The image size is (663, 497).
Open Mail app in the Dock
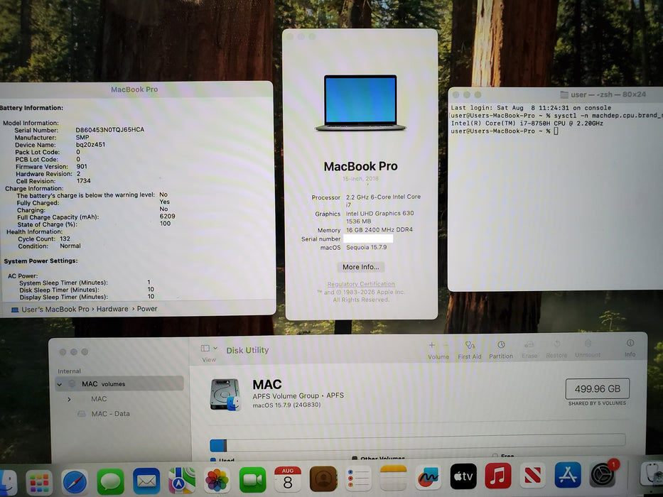[x=146, y=481]
